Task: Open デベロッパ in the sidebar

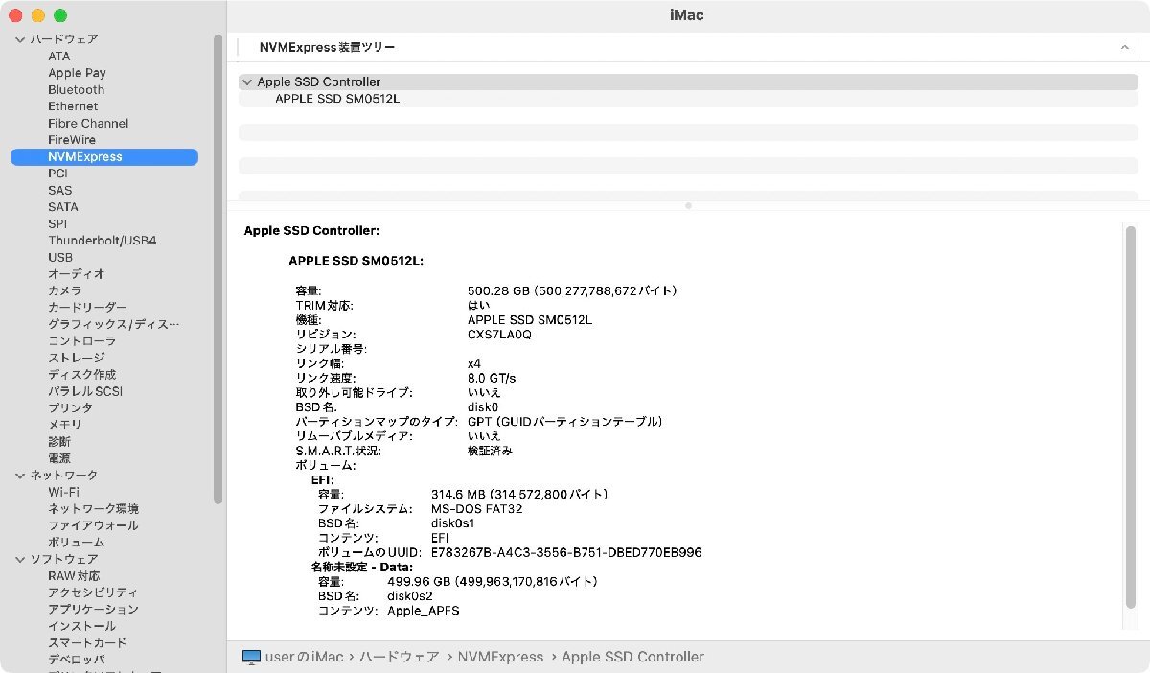Action: (76, 660)
